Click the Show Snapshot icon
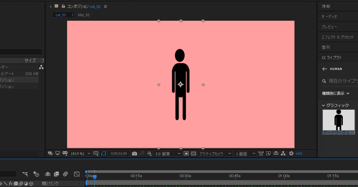This screenshot has height=187, width=358. [x=142, y=154]
